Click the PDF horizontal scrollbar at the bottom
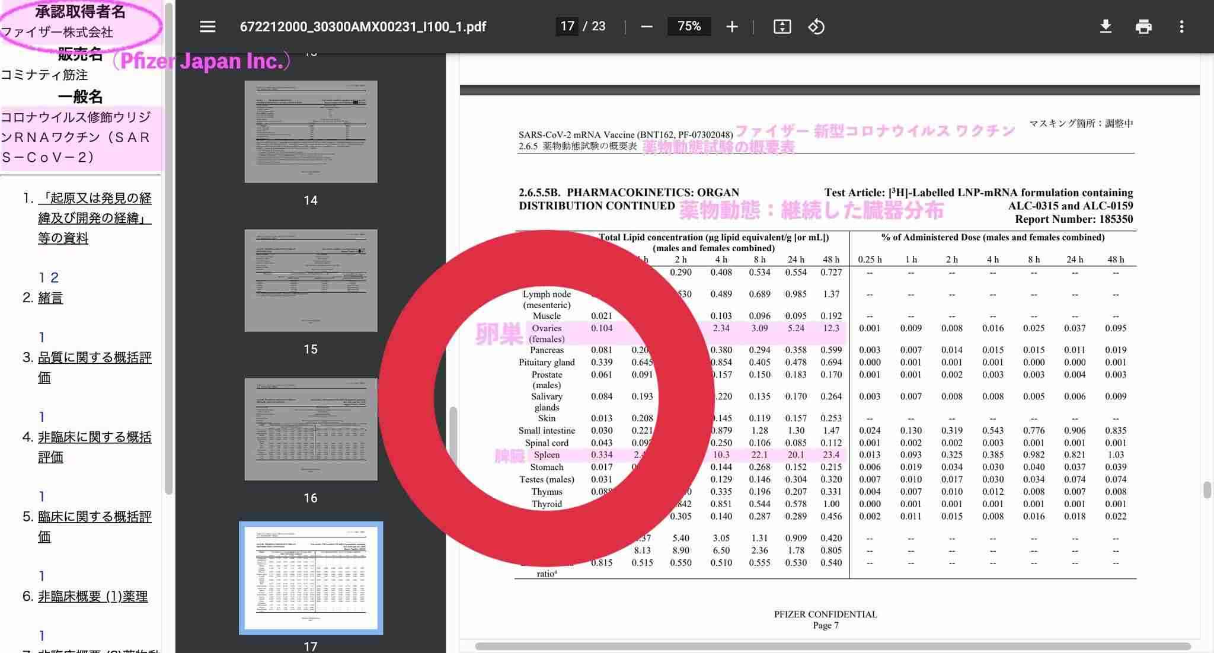This screenshot has height=653, width=1214. (x=833, y=646)
